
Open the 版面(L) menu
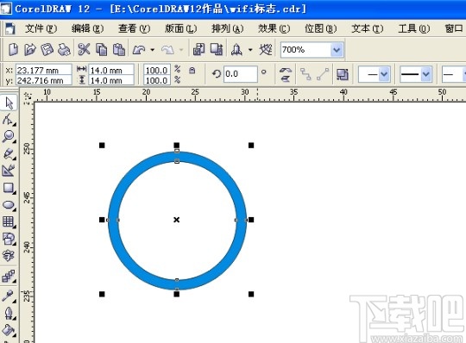coord(181,28)
